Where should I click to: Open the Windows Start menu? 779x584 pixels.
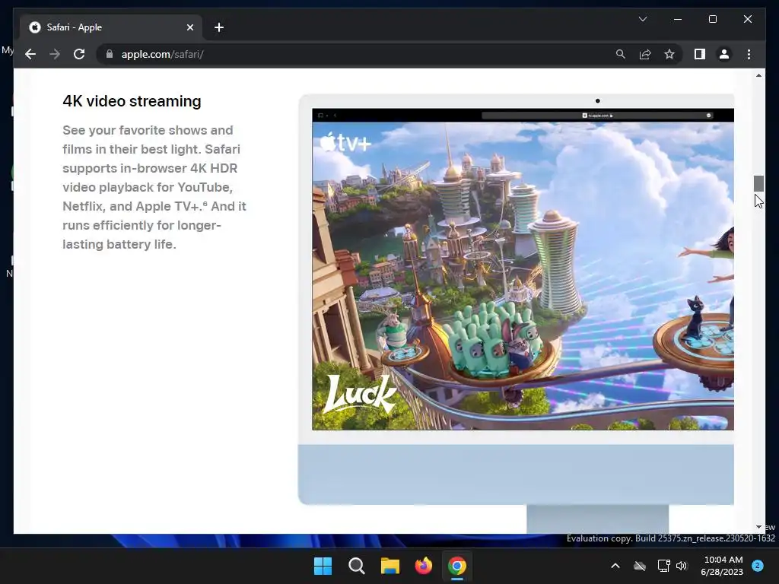(323, 566)
